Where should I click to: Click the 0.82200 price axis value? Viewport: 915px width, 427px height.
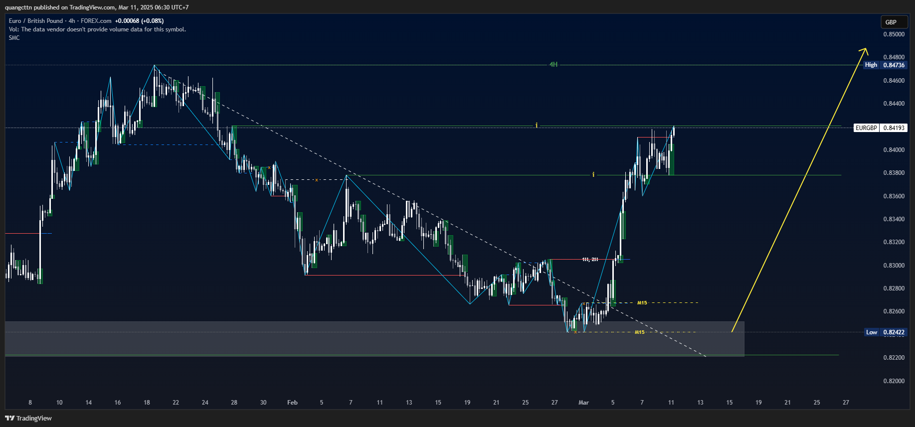[x=894, y=358]
